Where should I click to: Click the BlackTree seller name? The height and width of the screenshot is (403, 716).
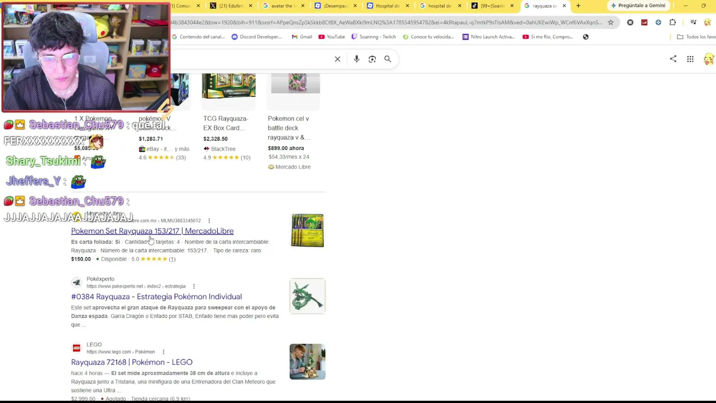tap(223, 149)
